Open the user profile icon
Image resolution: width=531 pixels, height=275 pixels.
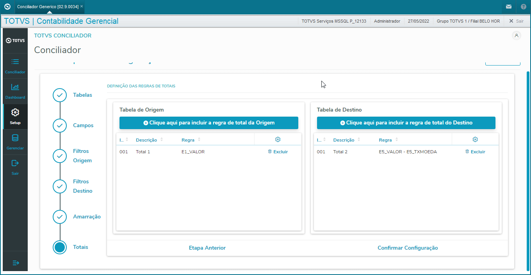coord(517,35)
